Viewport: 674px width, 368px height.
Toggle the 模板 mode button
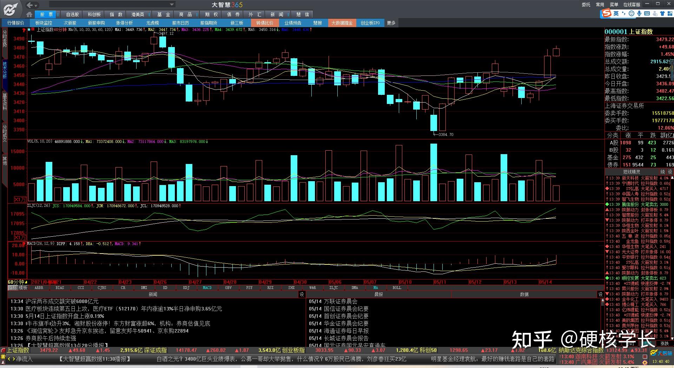click(x=23, y=288)
